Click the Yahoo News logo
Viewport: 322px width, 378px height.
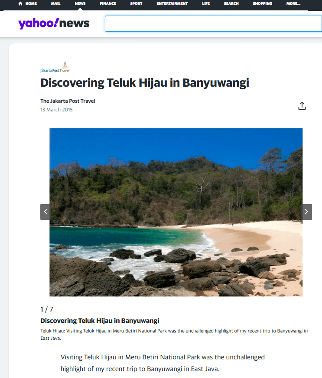coord(54,23)
